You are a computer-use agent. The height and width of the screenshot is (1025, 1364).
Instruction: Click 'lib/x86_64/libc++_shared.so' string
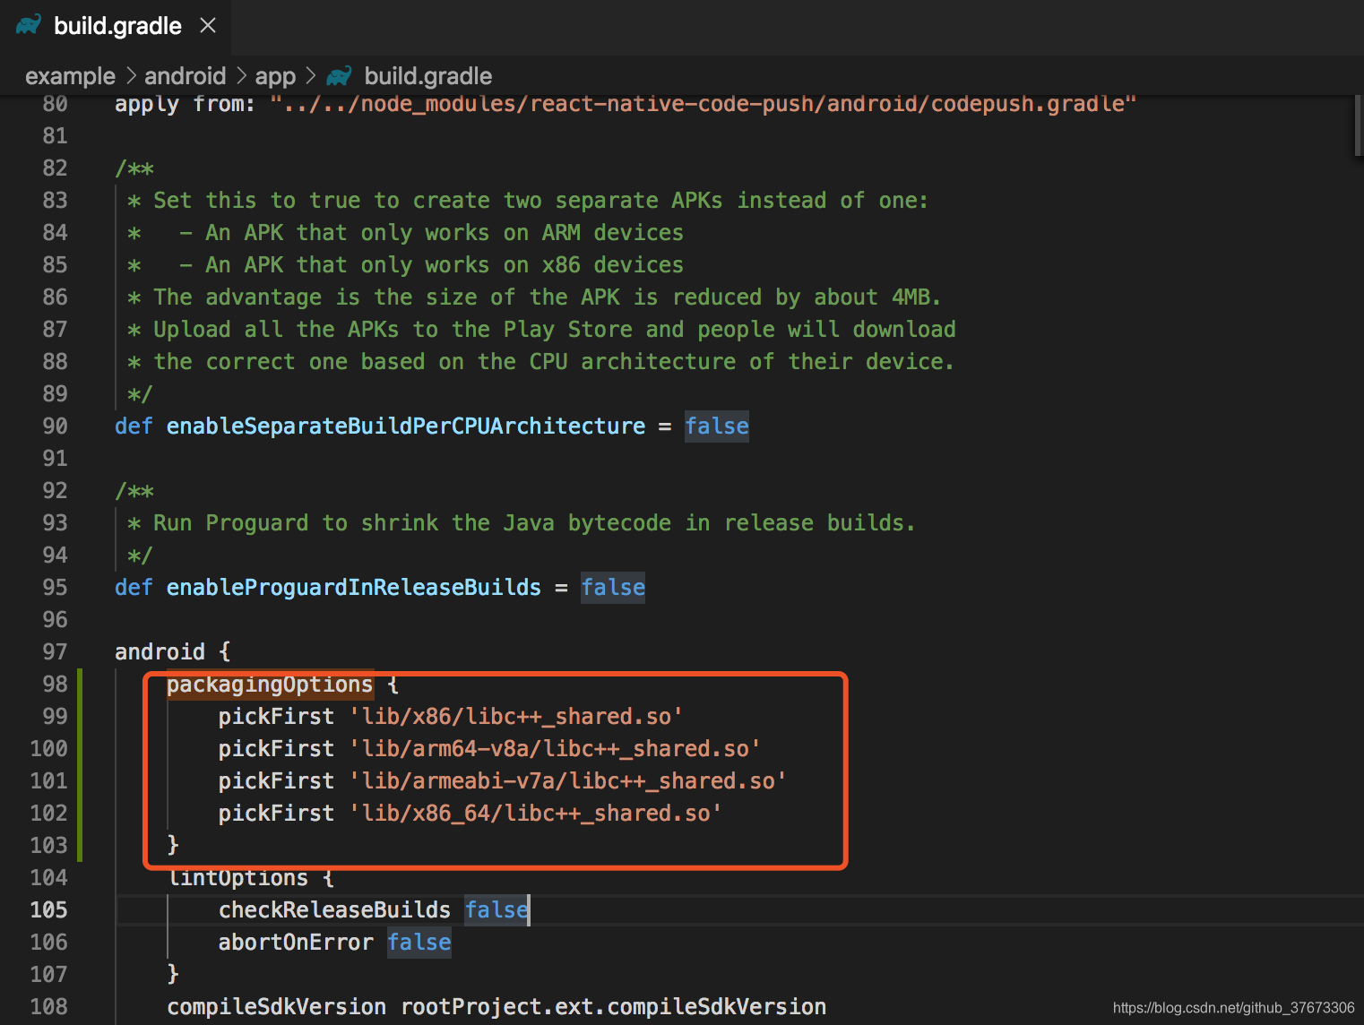536,814
